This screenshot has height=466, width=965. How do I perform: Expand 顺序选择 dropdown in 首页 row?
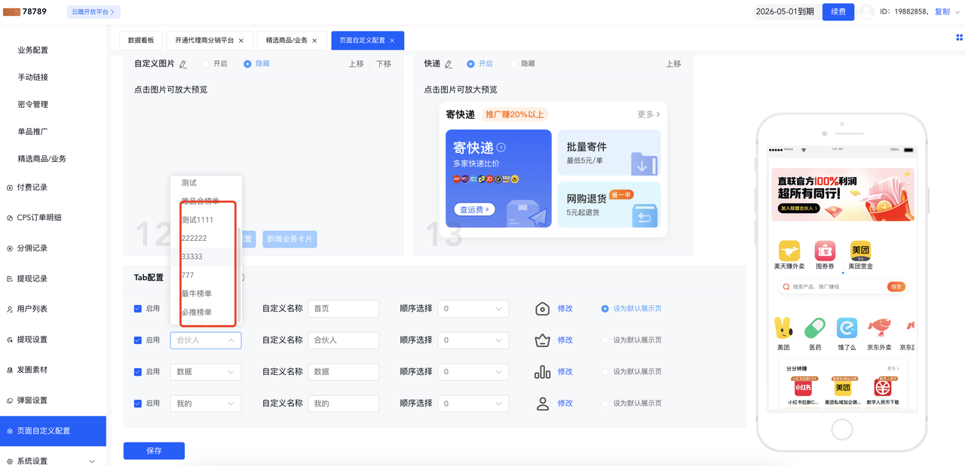pos(473,309)
